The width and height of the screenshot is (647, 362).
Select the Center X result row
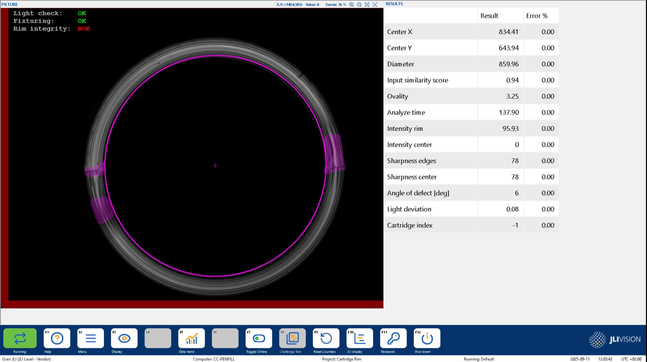pyautogui.click(x=472, y=32)
